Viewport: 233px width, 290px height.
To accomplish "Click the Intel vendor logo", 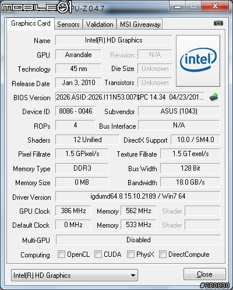I will 198,61.
